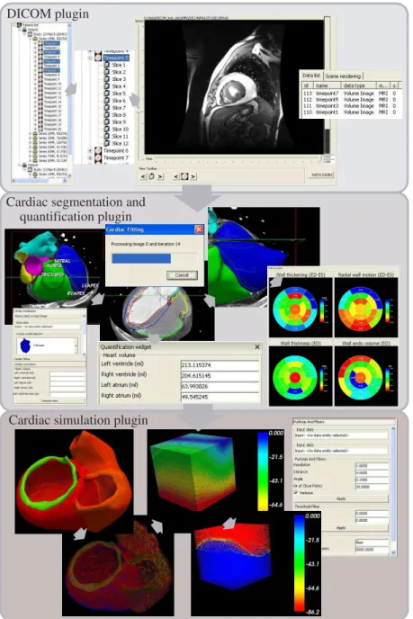413x619 pixels.
Task: Expand the Timepoint 6 node
Action: tap(90, 151)
